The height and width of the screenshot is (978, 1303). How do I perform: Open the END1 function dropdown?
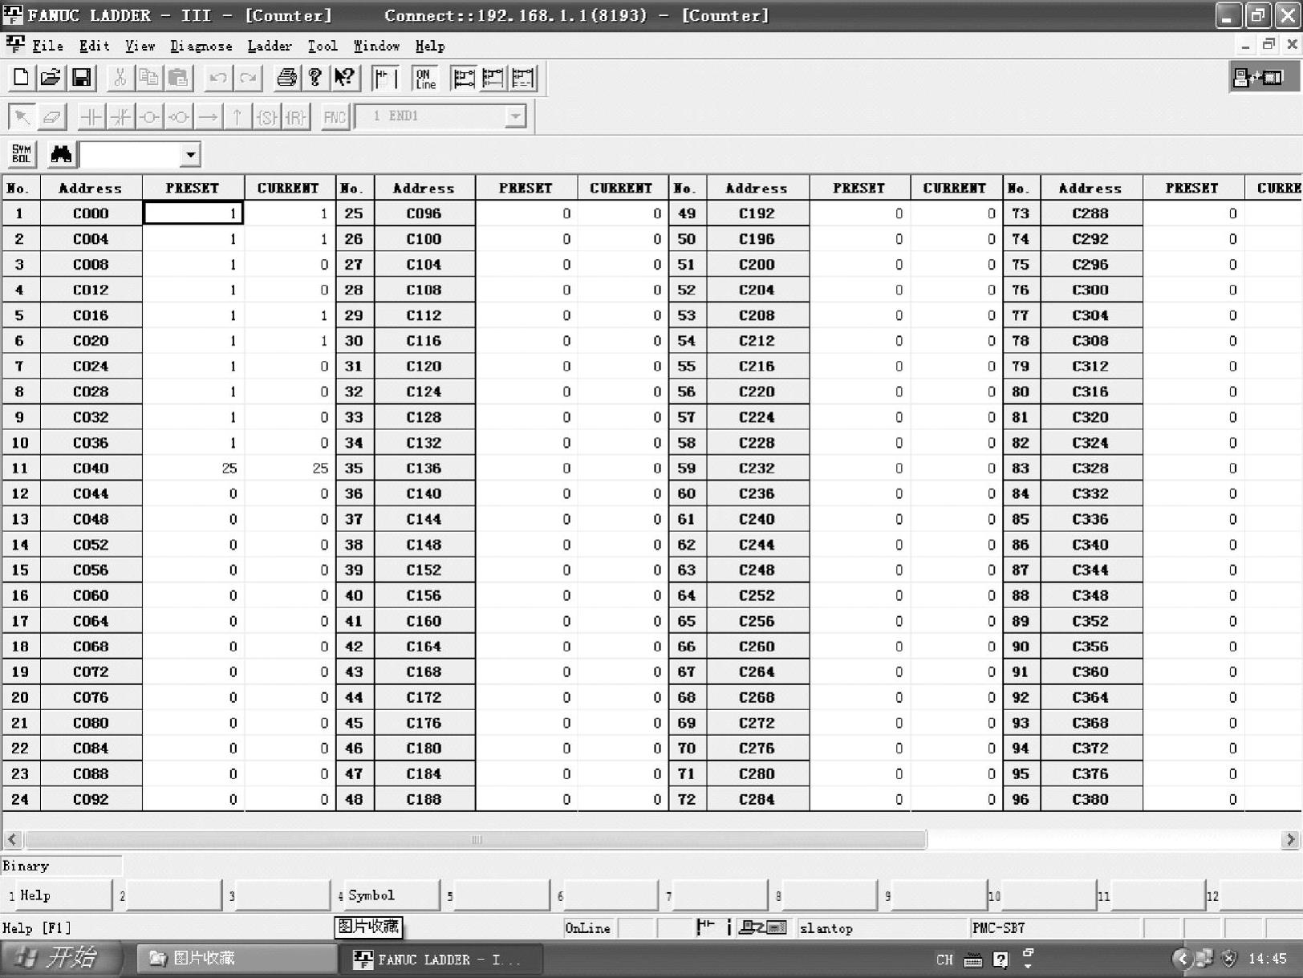coord(515,117)
